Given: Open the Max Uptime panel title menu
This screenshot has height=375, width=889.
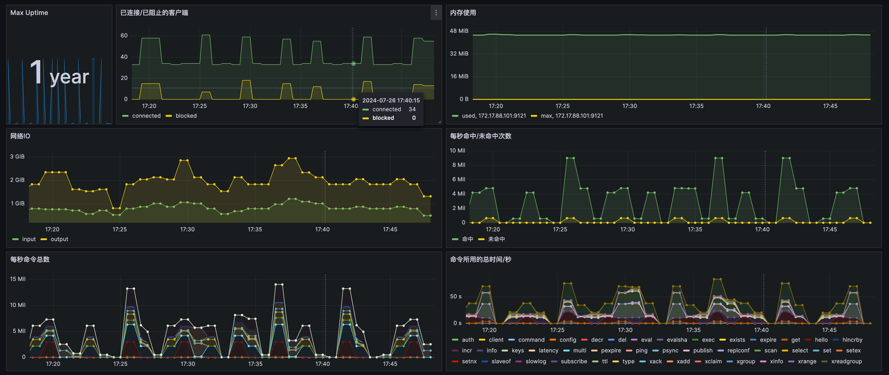Looking at the screenshot, I should point(29,13).
